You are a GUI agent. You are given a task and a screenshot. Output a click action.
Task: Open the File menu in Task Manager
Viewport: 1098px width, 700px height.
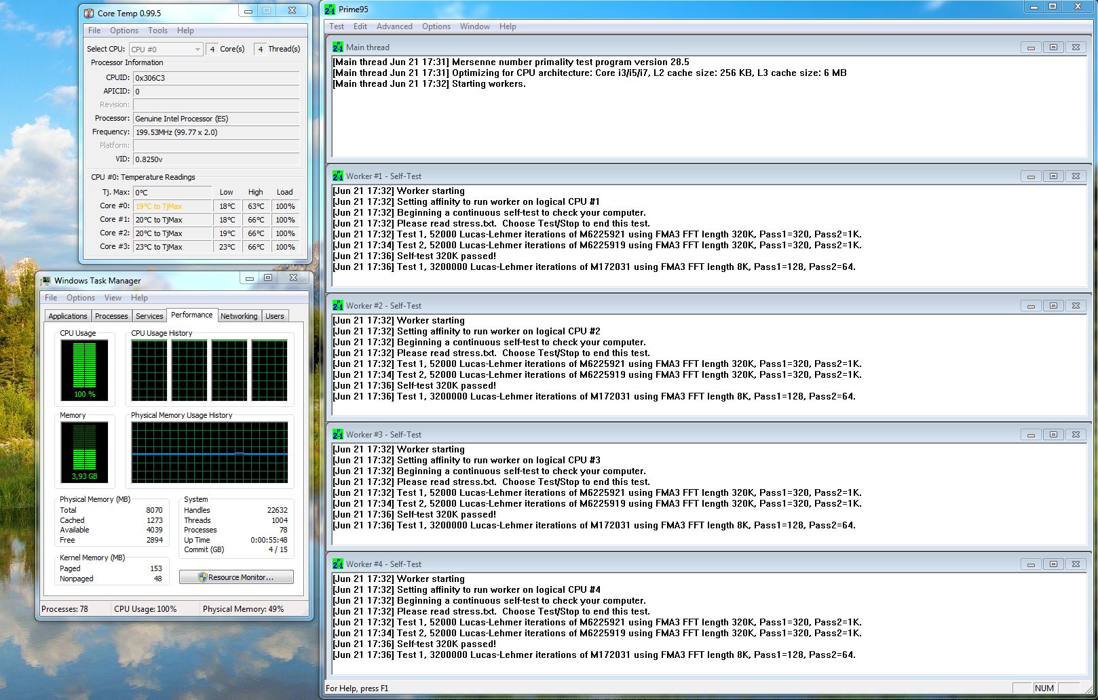[51, 298]
